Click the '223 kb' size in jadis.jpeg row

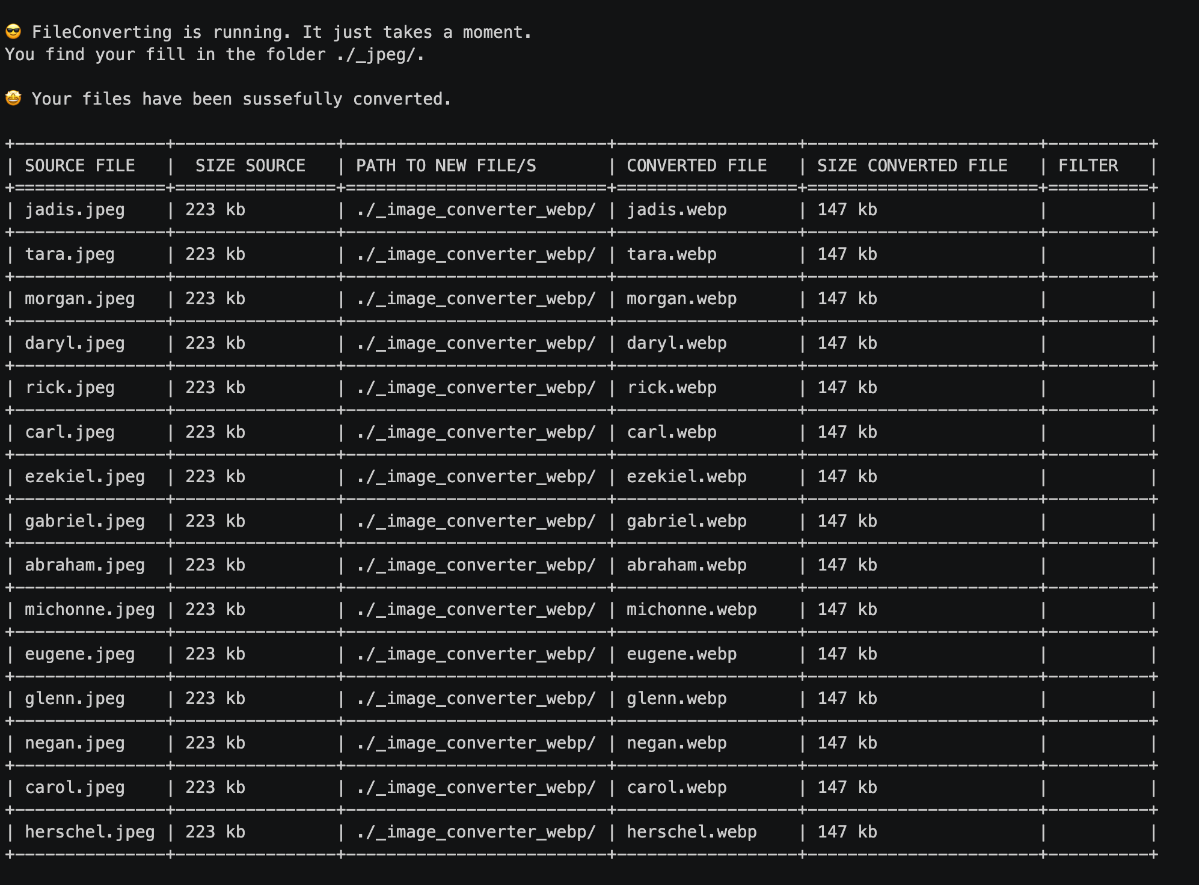pos(215,210)
